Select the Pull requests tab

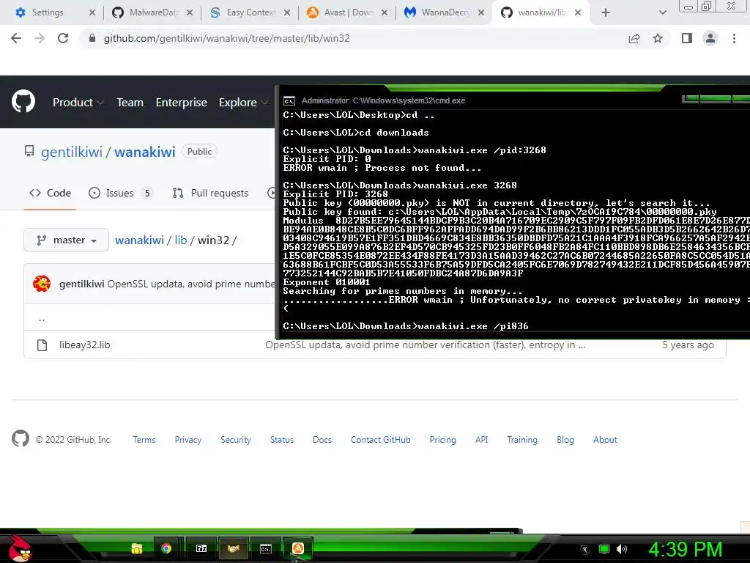tap(210, 193)
